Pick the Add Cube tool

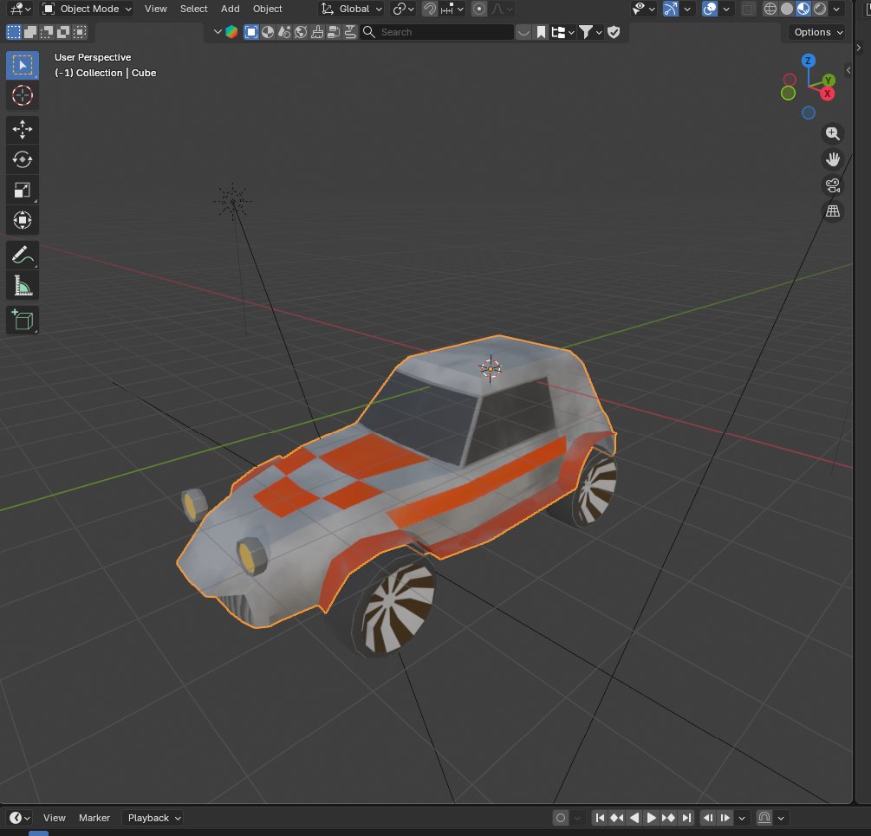click(23, 321)
